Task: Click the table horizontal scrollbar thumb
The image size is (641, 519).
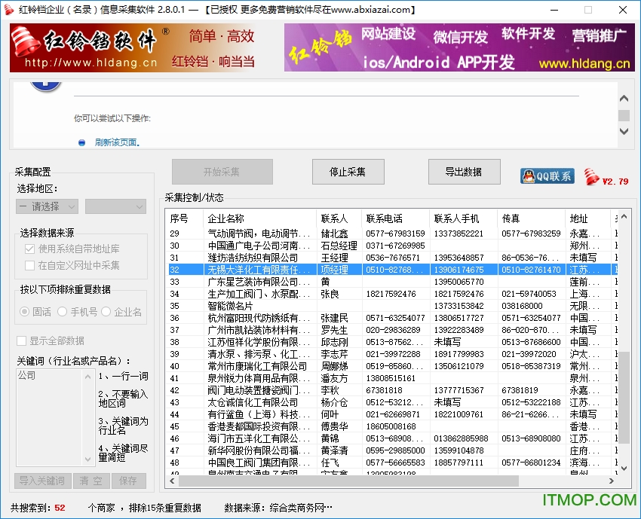Action: click(x=348, y=481)
